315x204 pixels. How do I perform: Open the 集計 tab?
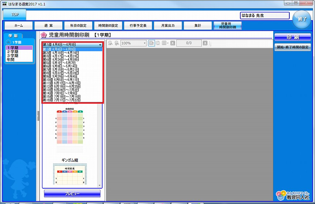[198, 26]
